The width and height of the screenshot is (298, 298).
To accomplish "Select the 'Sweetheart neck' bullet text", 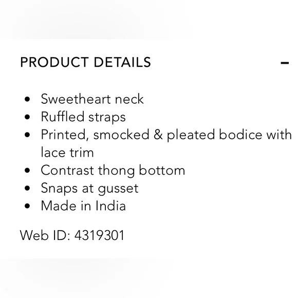I will (x=92, y=99).
